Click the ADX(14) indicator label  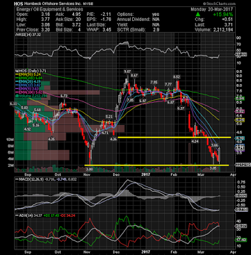24,215
